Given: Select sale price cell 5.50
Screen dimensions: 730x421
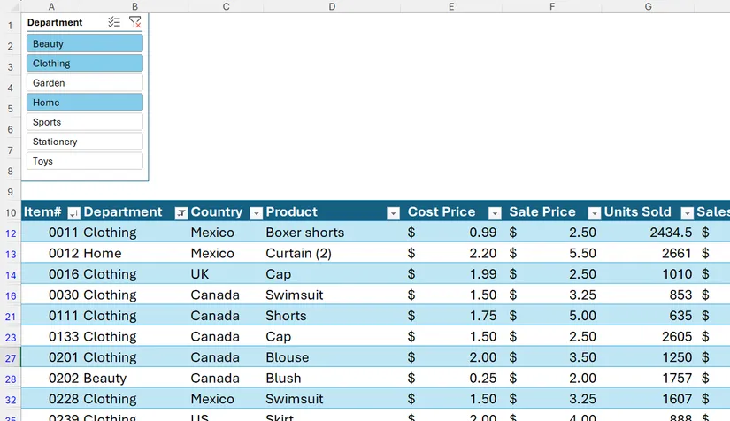Looking at the screenshot, I should 551,253.
